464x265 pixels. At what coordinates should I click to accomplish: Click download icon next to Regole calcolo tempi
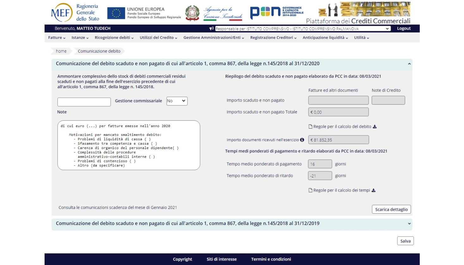point(374,190)
